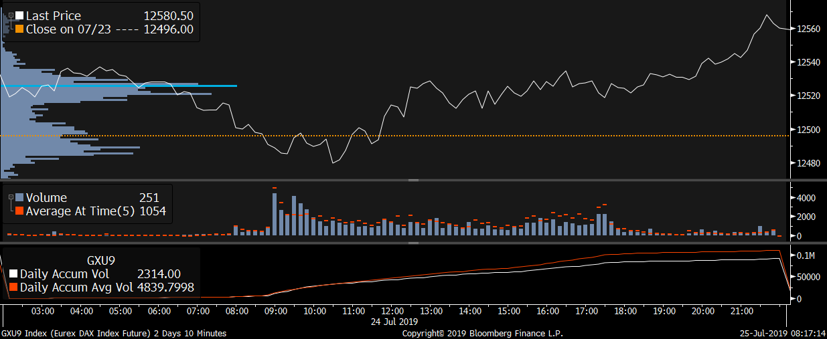The height and width of the screenshot is (339, 827).
Task: Click the 20:00 time axis label
Action: 703,311
